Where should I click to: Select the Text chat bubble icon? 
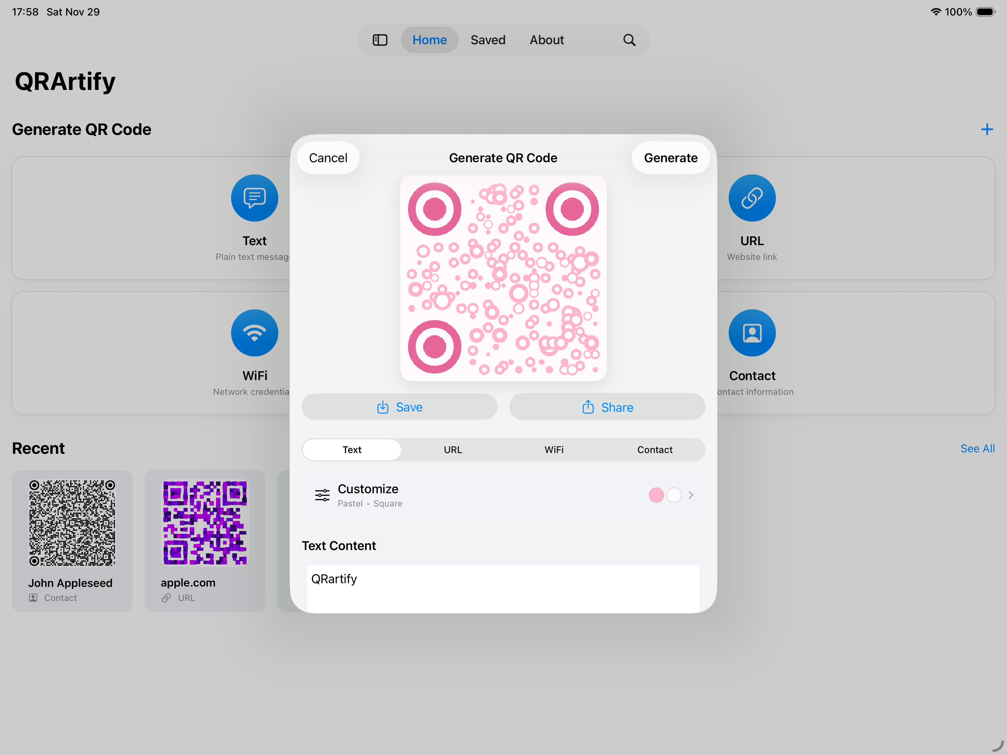pyautogui.click(x=254, y=198)
